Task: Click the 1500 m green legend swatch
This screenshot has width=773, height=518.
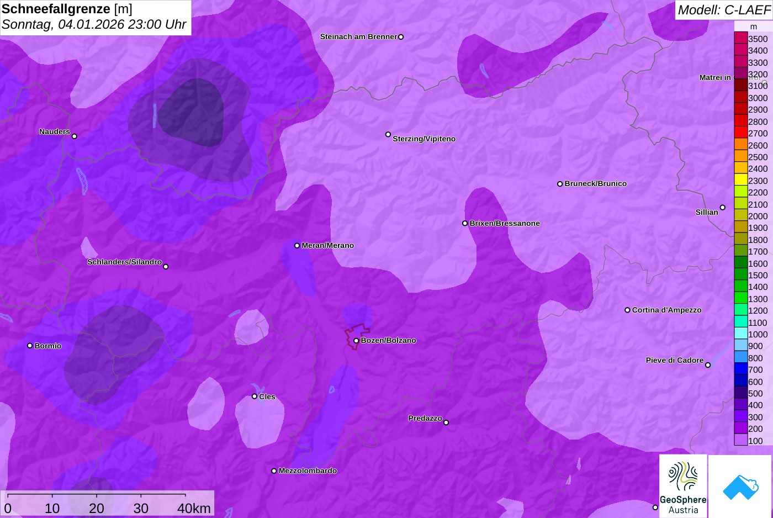Action: (741, 274)
